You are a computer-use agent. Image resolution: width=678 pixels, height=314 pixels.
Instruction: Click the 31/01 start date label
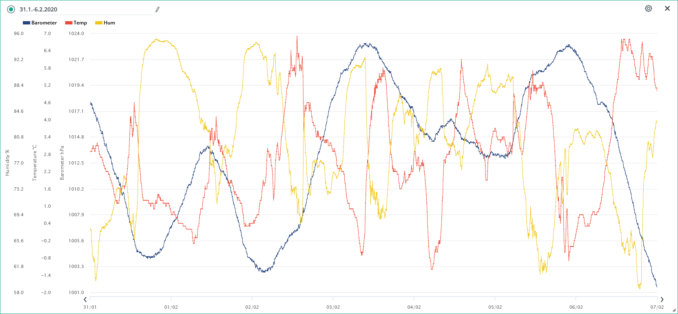point(90,307)
